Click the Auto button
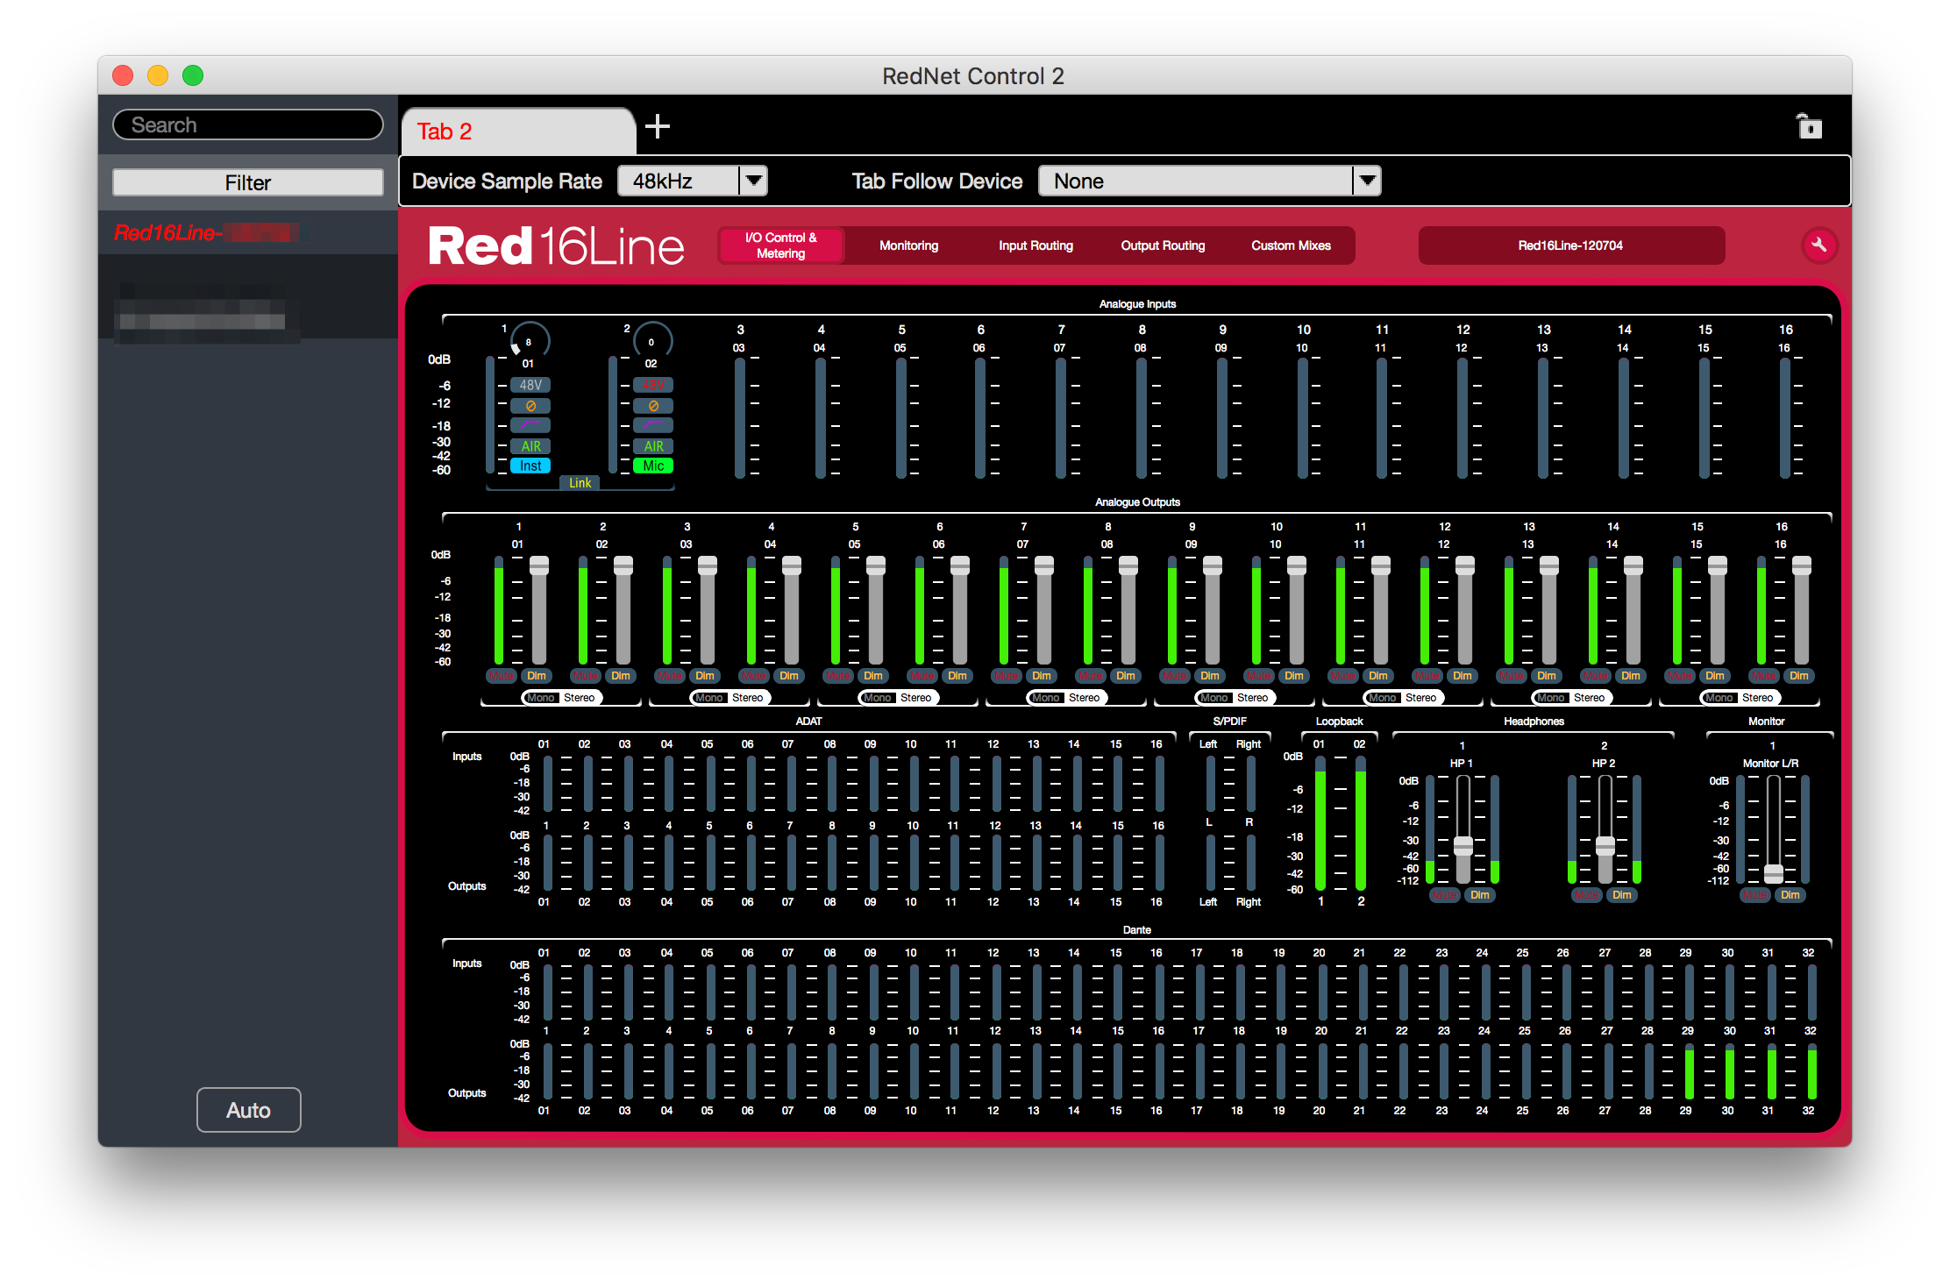Screen dimensions: 1950x1287 (249, 1110)
